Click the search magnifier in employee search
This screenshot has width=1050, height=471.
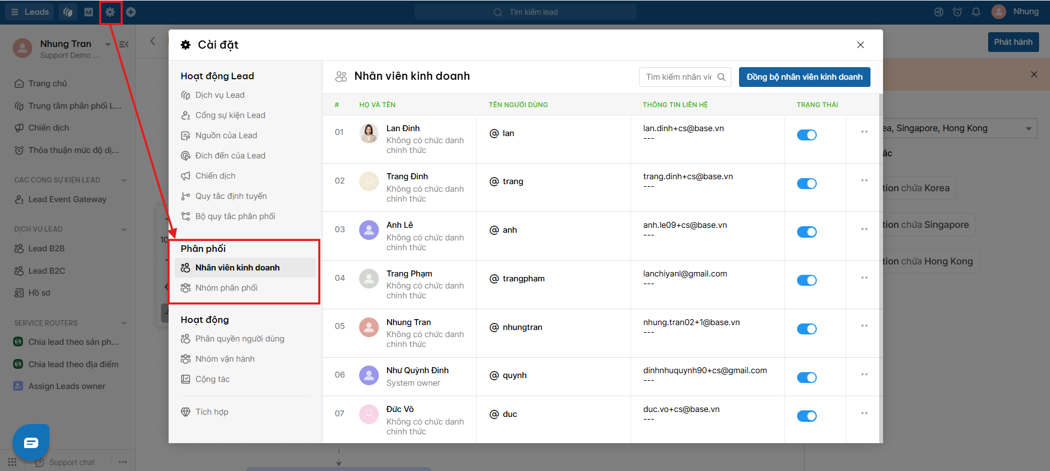click(x=722, y=77)
